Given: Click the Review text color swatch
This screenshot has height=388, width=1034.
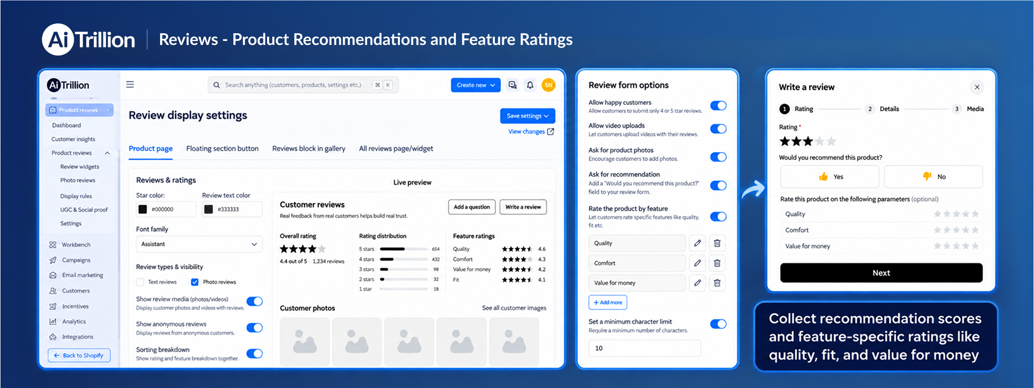Looking at the screenshot, I should pos(209,209).
